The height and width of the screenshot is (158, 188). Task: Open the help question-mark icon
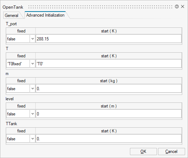coord(177,6)
